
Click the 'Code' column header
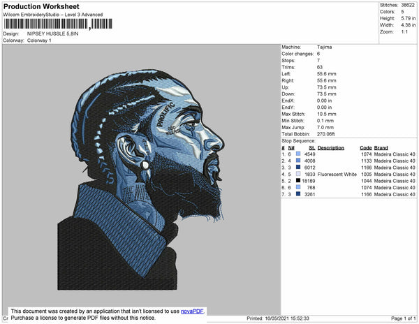coord(365,148)
